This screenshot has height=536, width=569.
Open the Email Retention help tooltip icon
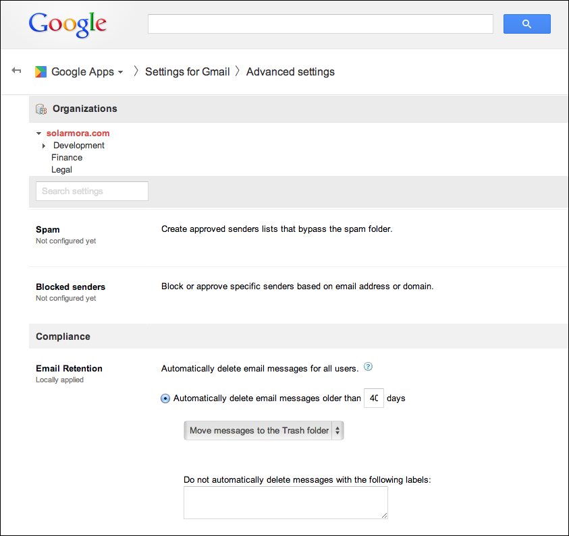point(368,365)
